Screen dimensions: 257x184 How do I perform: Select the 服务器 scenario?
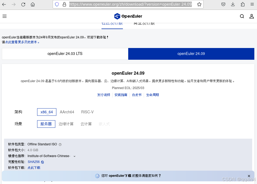pos(46,124)
